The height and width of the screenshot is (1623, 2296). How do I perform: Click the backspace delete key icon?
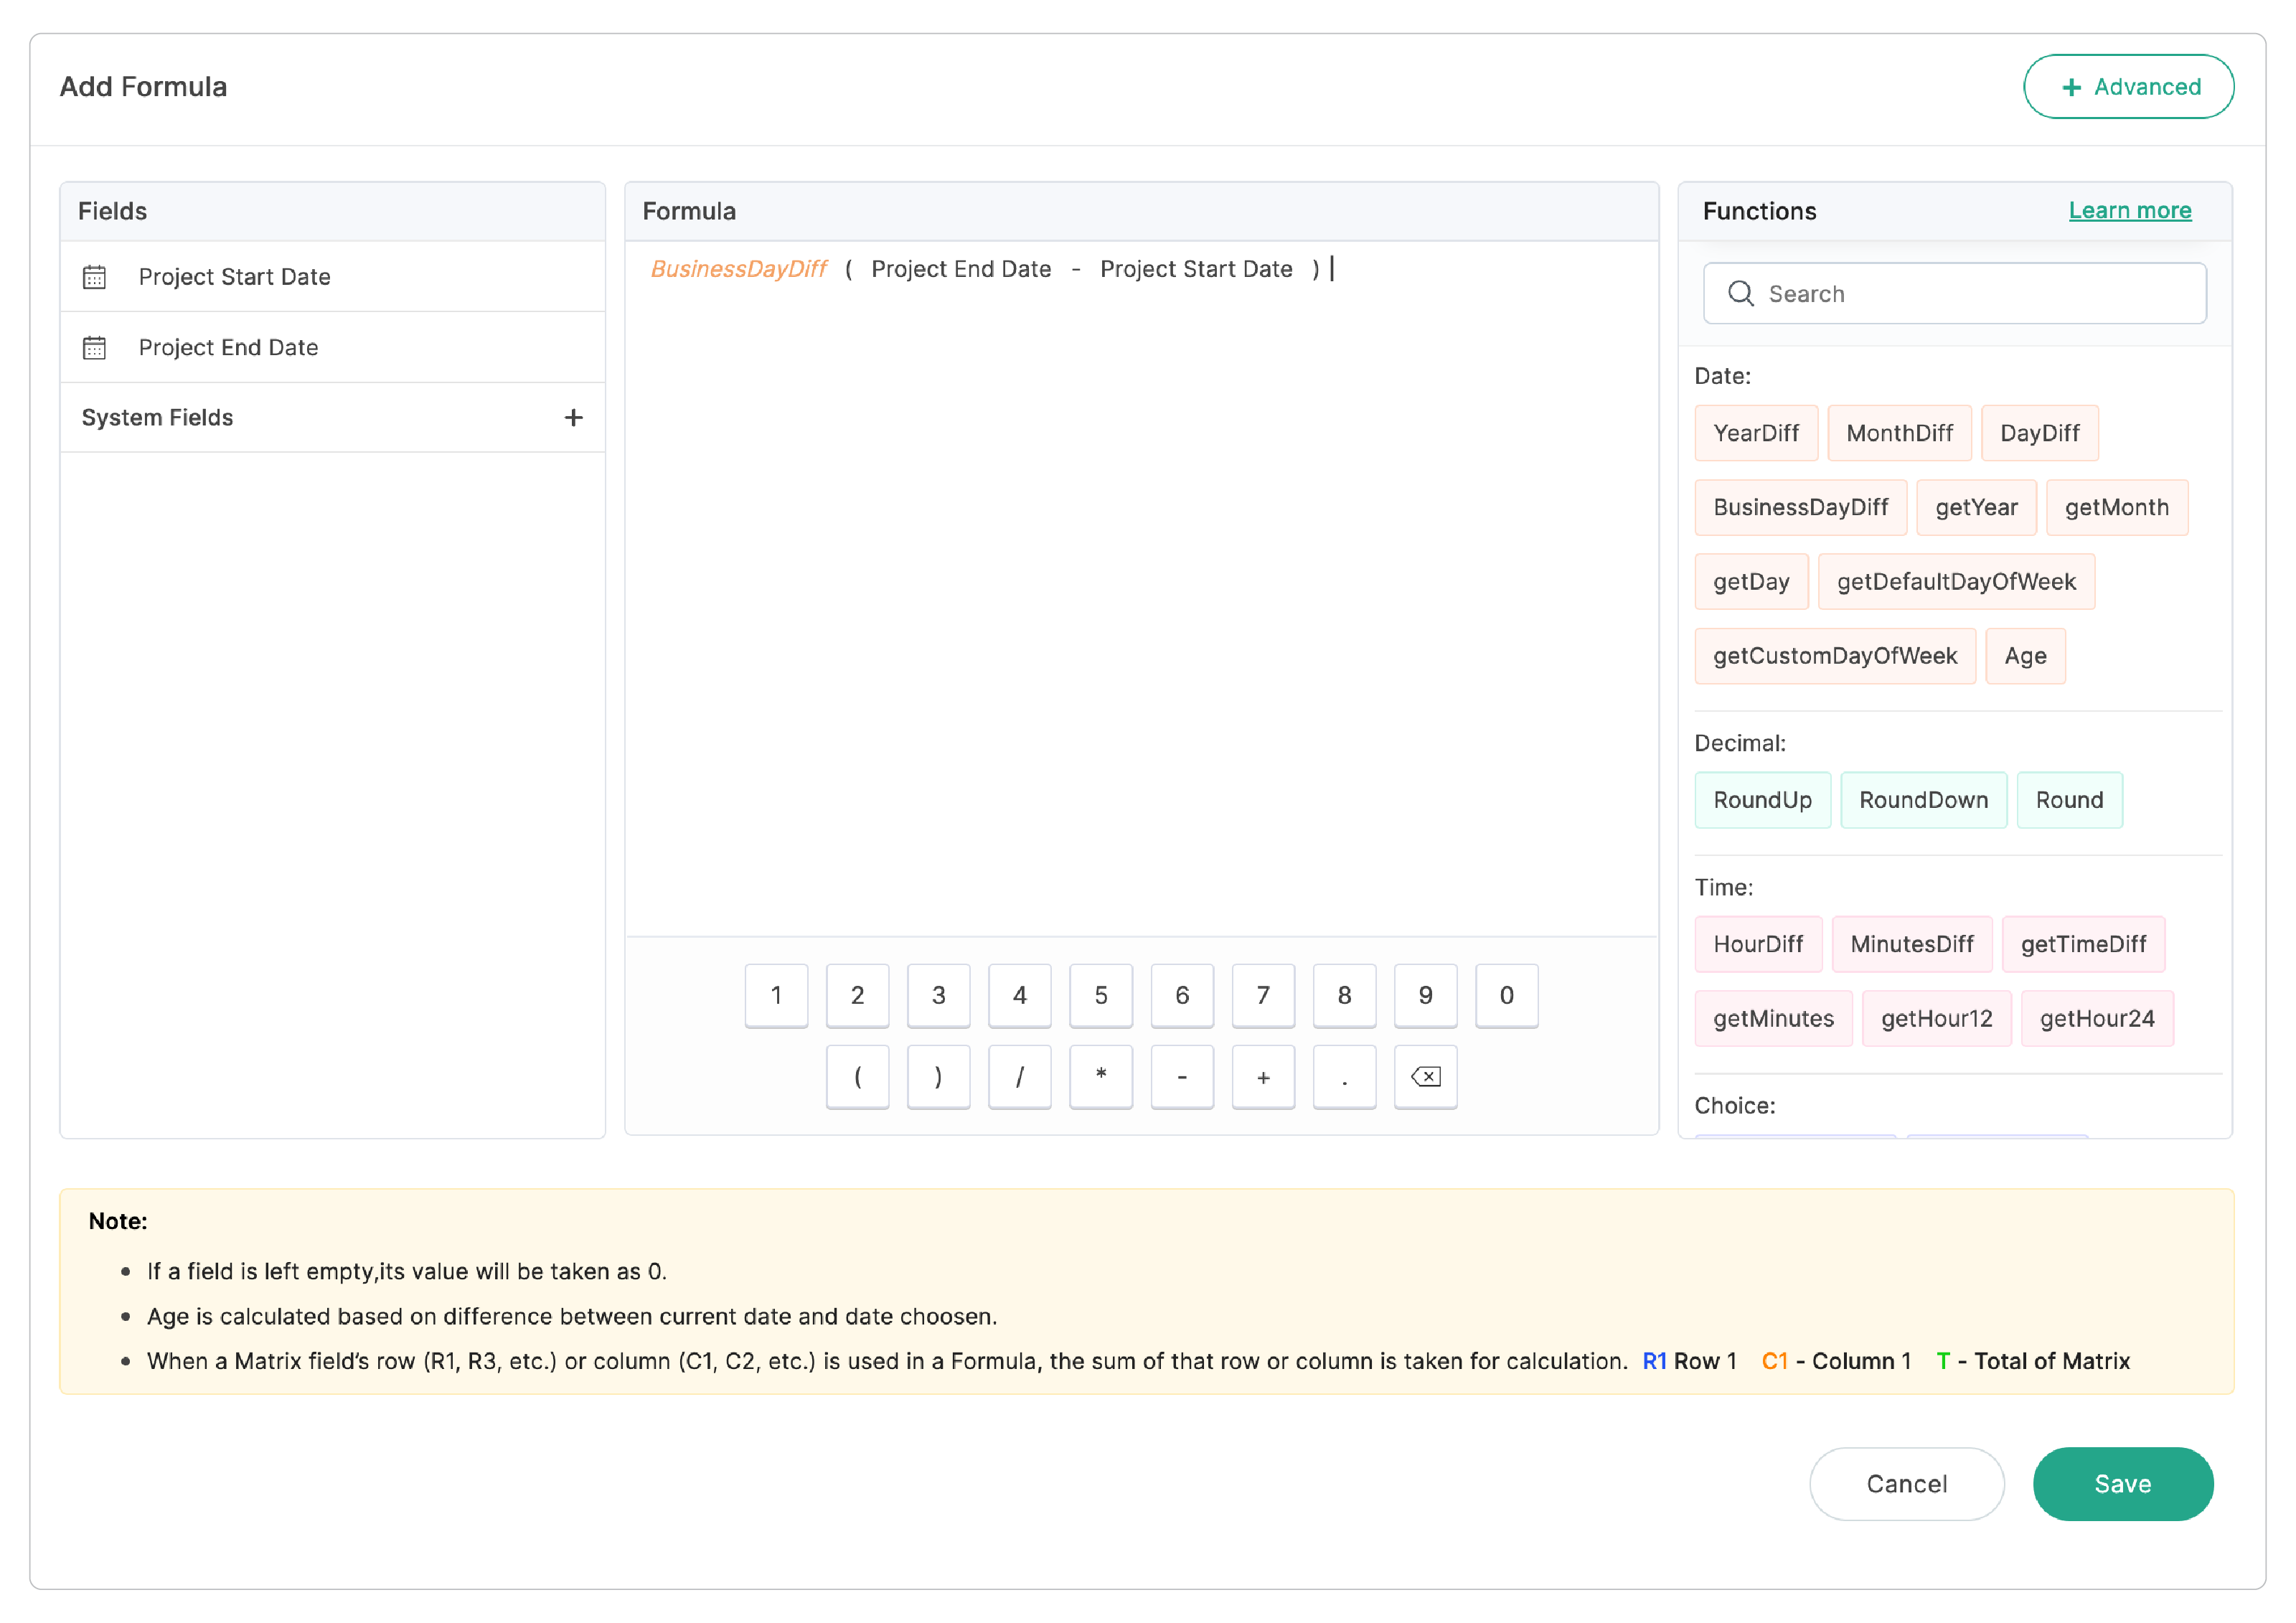coord(1425,1077)
